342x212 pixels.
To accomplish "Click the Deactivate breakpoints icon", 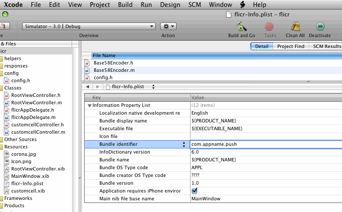I will tap(320, 26).
